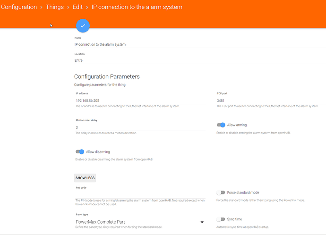
Task: Select the Edit breadcrumb item
Action: pos(77,7)
